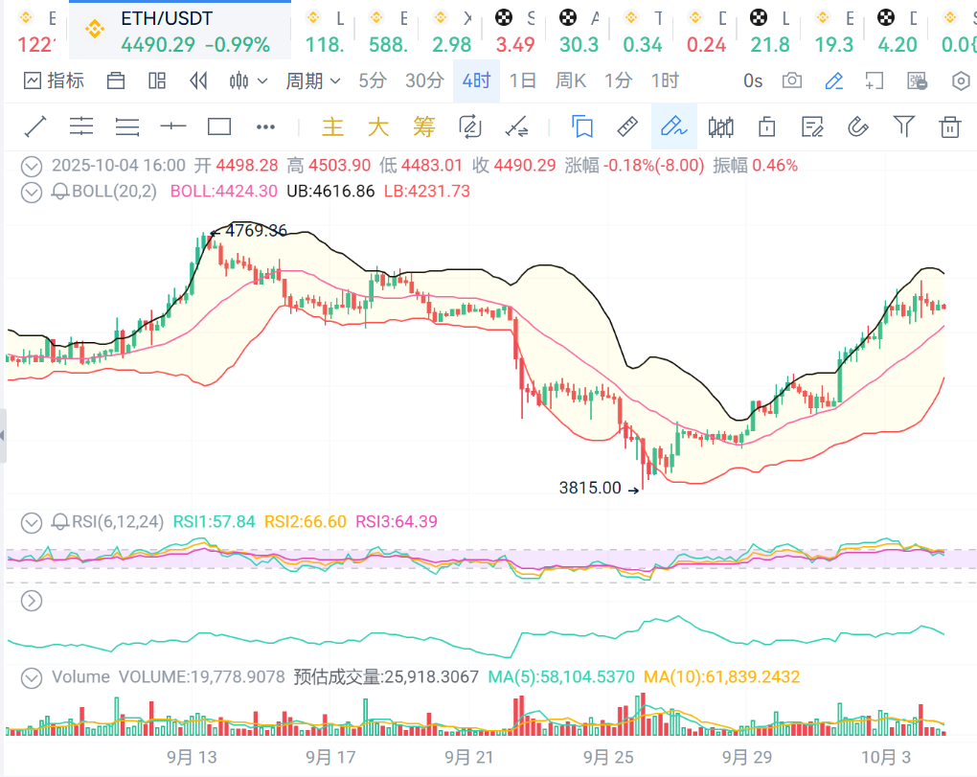Delete drawings with trash icon

[x=949, y=127]
